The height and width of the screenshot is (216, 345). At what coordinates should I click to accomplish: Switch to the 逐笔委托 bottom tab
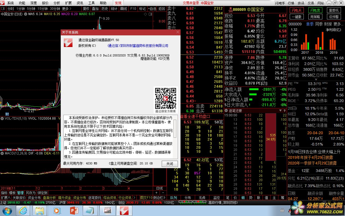tap(95, 198)
